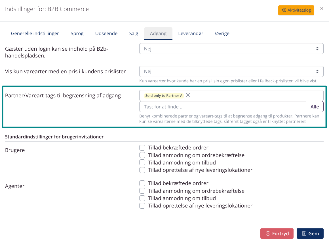Viewport: 329px width, 244px height.
Task: Open the guest login visibility dropdown
Action: click(231, 48)
